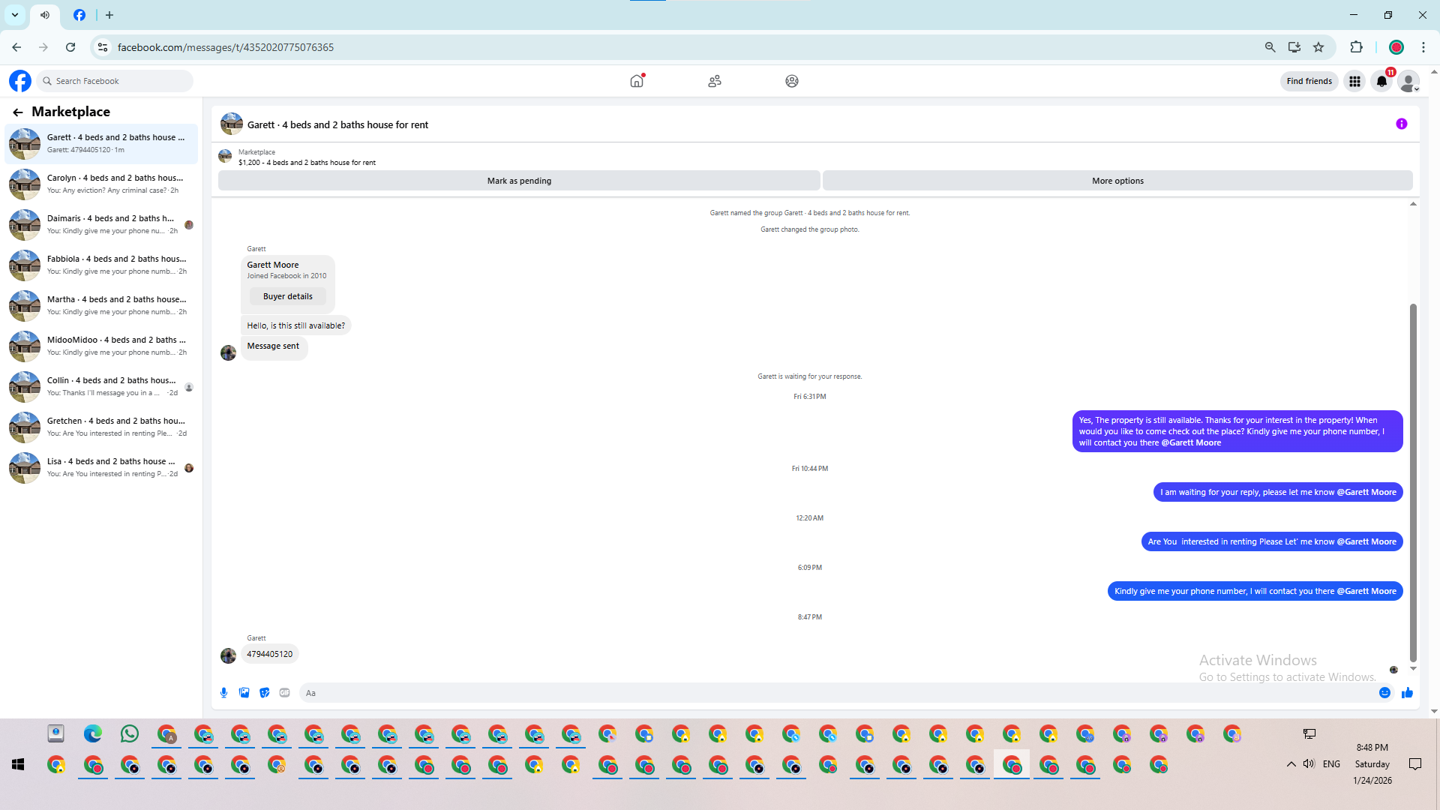1440x810 pixels.
Task: Go to Facebook Home tab
Action: [637, 81]
